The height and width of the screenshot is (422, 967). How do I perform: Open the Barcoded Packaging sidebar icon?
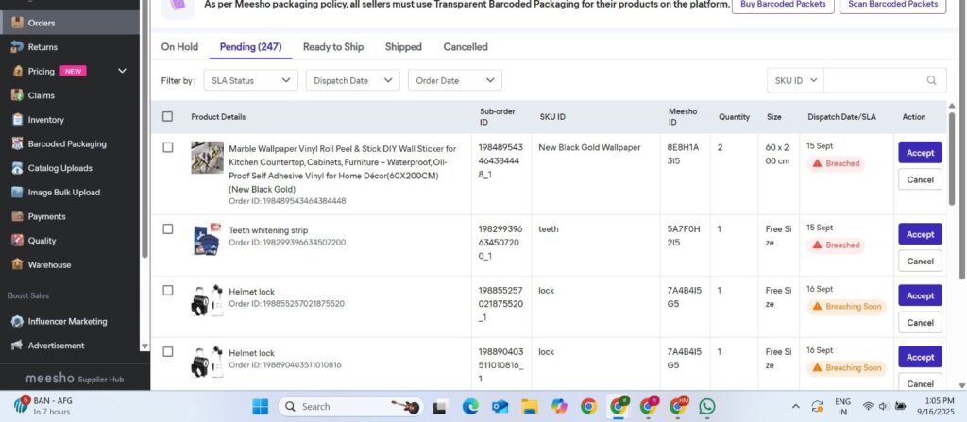coord(17,143)
